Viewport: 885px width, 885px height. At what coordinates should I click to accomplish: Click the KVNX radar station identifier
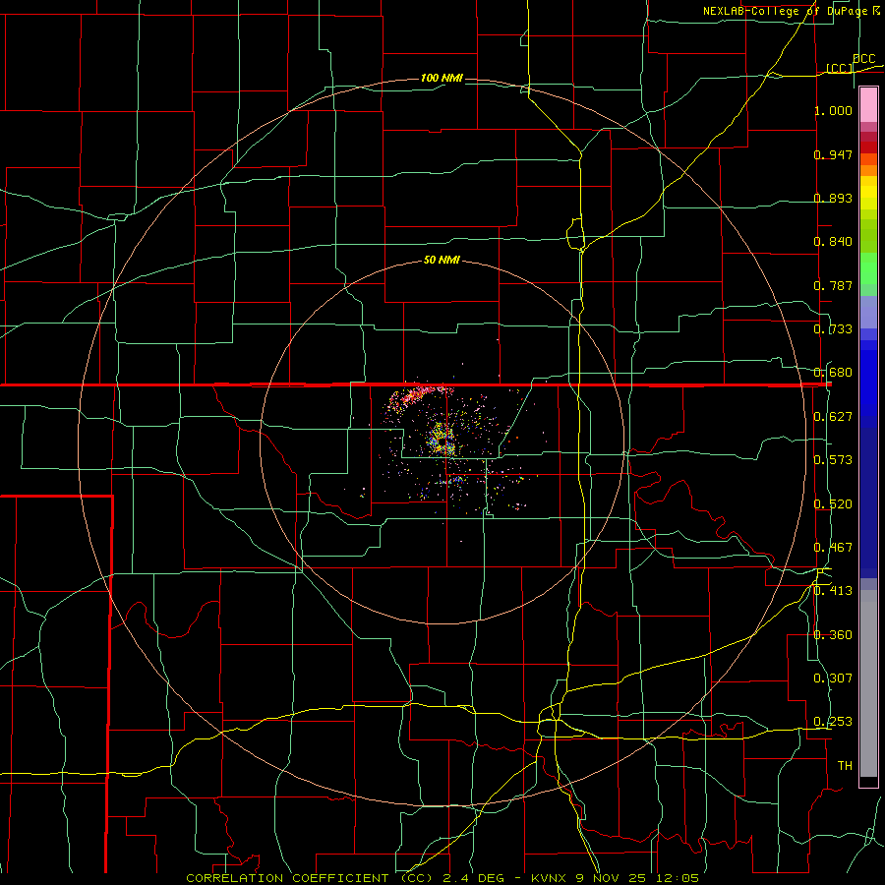tap(550, 878)
